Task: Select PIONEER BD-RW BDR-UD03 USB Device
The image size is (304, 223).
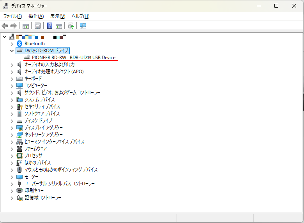Action: coord(74,58)
